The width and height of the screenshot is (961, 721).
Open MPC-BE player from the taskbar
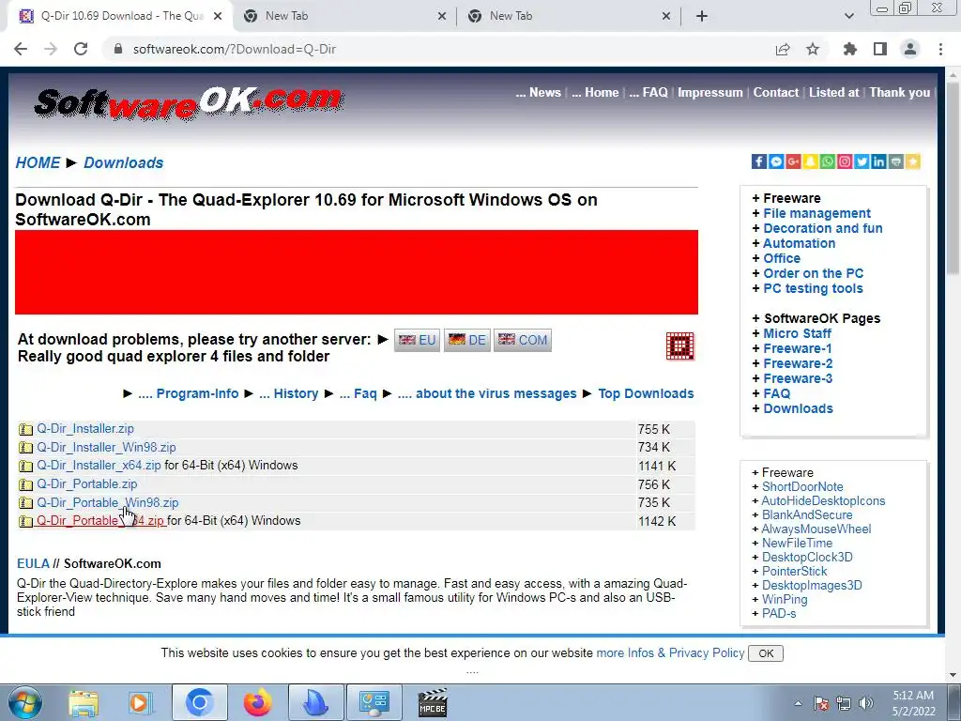coord(433,702)
